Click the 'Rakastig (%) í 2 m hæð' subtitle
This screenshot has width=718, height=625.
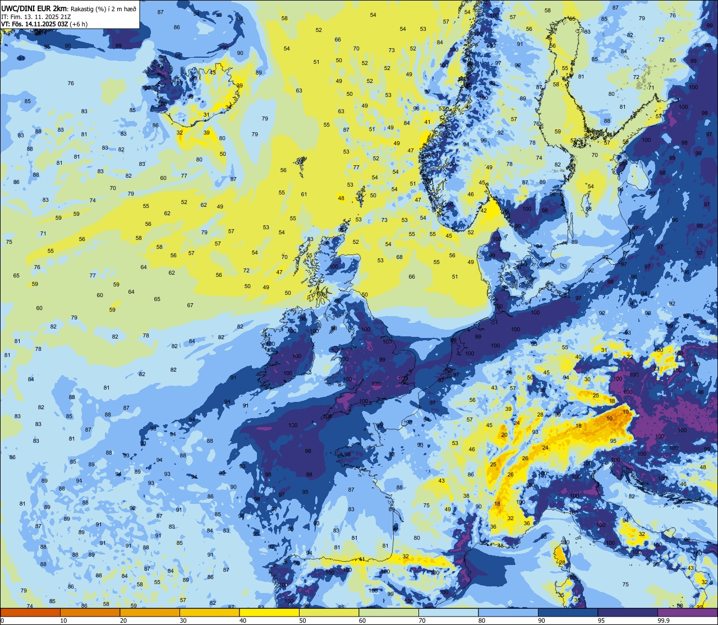(x=103, y=8)
